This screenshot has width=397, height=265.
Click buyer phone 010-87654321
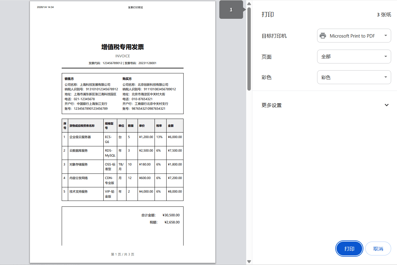[x=142, y=99]
